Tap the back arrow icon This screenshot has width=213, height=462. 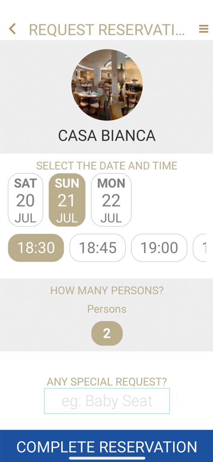coord(12,29)
